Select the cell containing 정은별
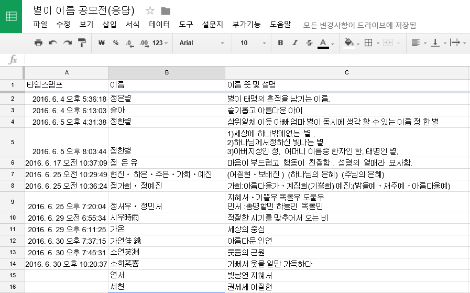 click(166, 99)
